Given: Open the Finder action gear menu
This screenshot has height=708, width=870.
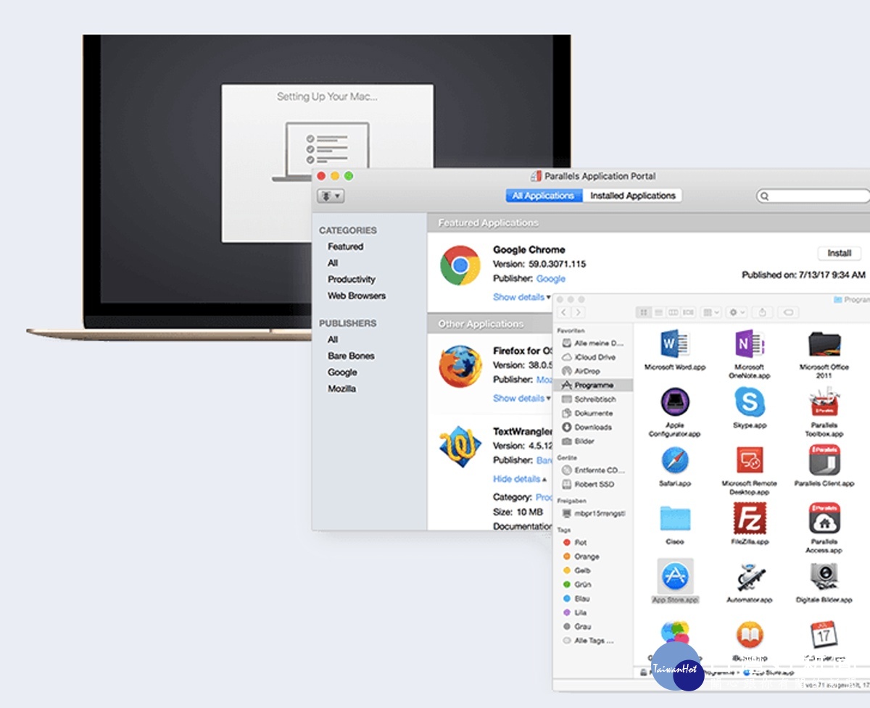Looking at the screenshot, I should 737,312.
